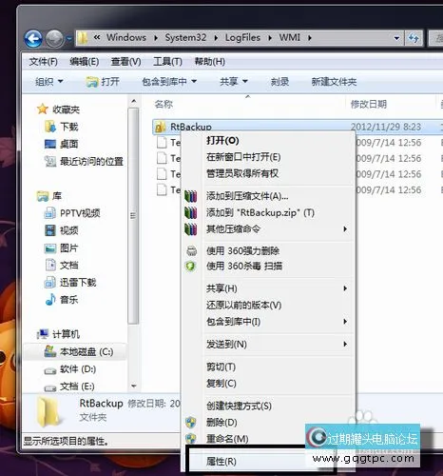Open the 编辑(E) menu
Screen dimensions: 443x476
[x=85, y=61]
